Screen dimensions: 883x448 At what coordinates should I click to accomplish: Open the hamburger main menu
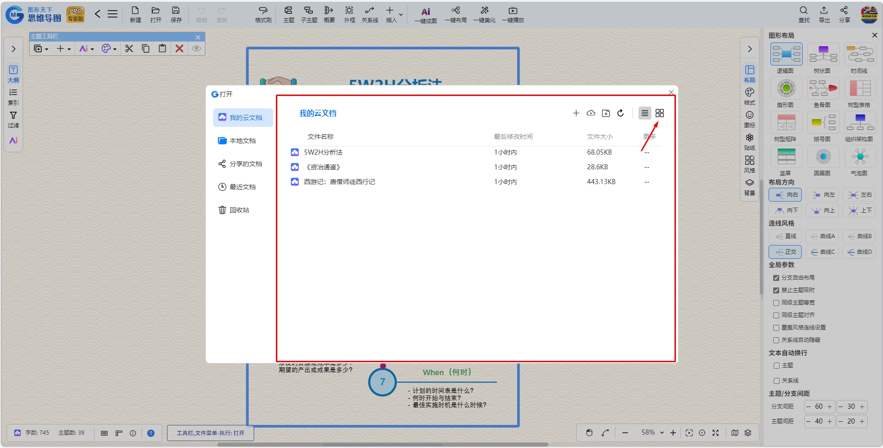click(x=113, y=14)
